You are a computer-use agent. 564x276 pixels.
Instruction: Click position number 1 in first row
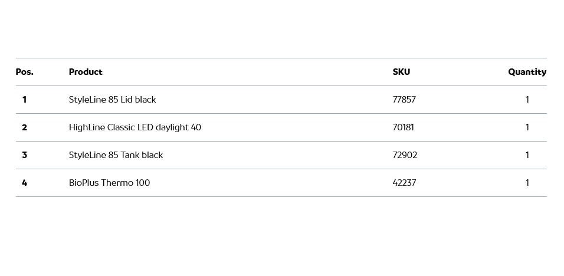click(x=24, y=100)
